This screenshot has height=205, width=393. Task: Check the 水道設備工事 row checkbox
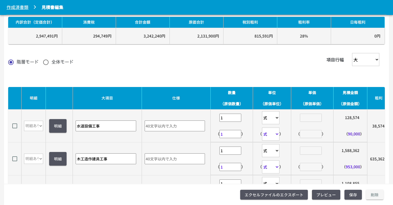pyautogui.click(x=15, y=126)
